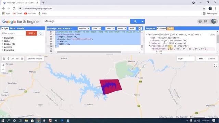This screenshot has height=123, width=219.
Task: Select the add marker drawing tool
Action: click(8, 59)
